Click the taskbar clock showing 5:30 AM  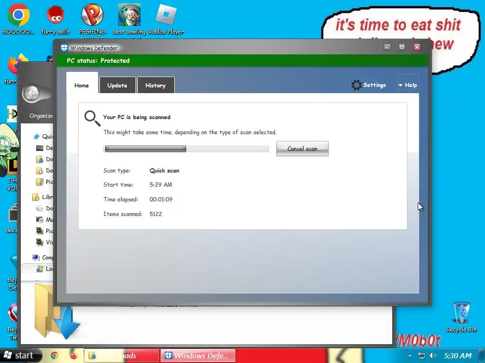coord(458,355)
